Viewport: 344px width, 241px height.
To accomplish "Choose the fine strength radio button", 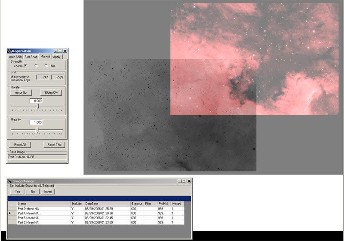I will point(46,66).
